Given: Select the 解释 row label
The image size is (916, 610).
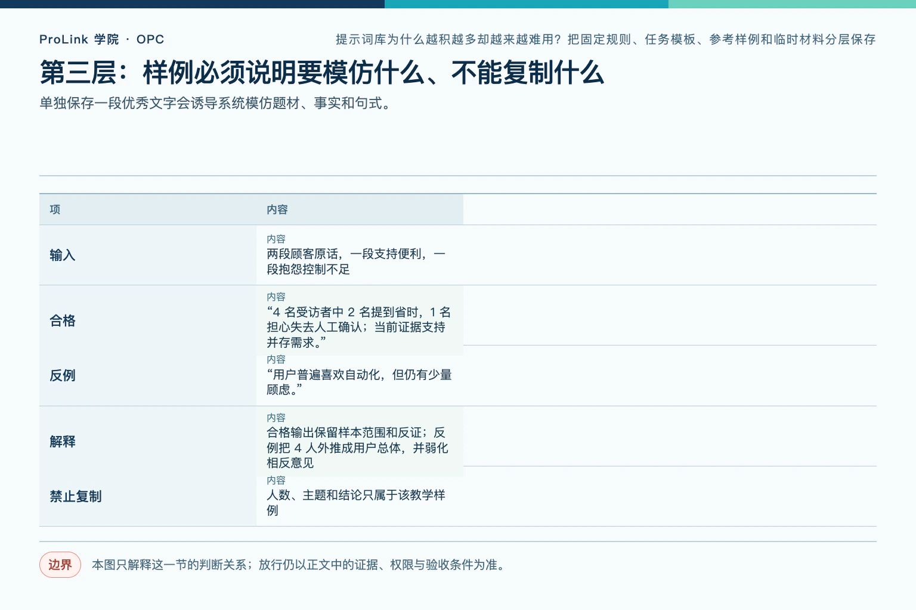Looking at the screenshot, I should pos(63,441).
